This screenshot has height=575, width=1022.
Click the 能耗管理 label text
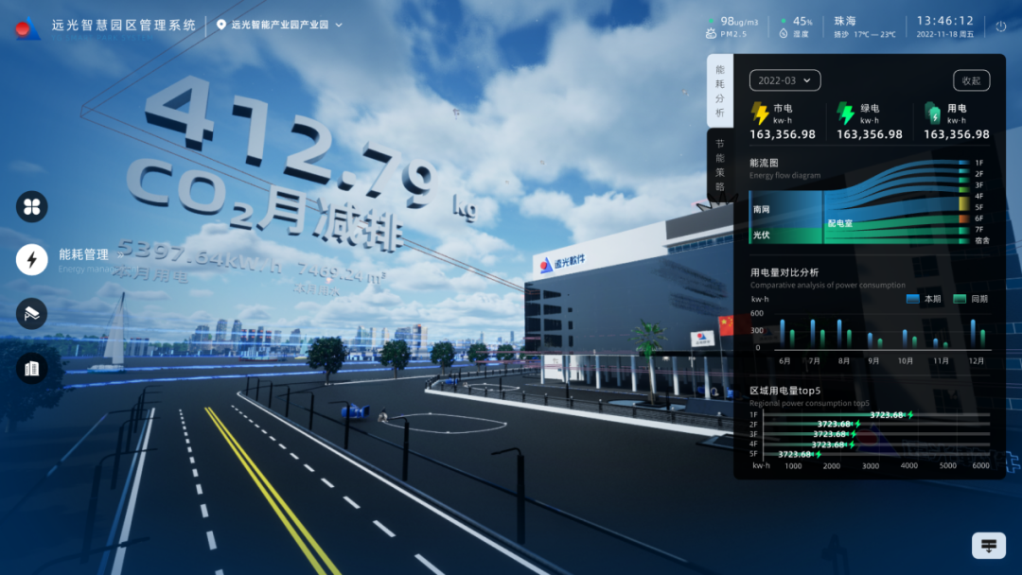(x=83, y=254)
